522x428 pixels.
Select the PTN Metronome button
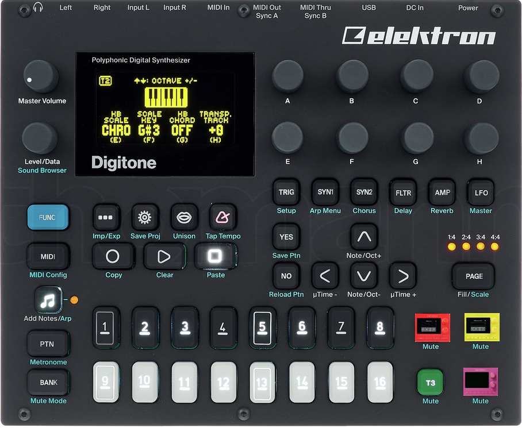pyautogui.click(x=48, y=344)
